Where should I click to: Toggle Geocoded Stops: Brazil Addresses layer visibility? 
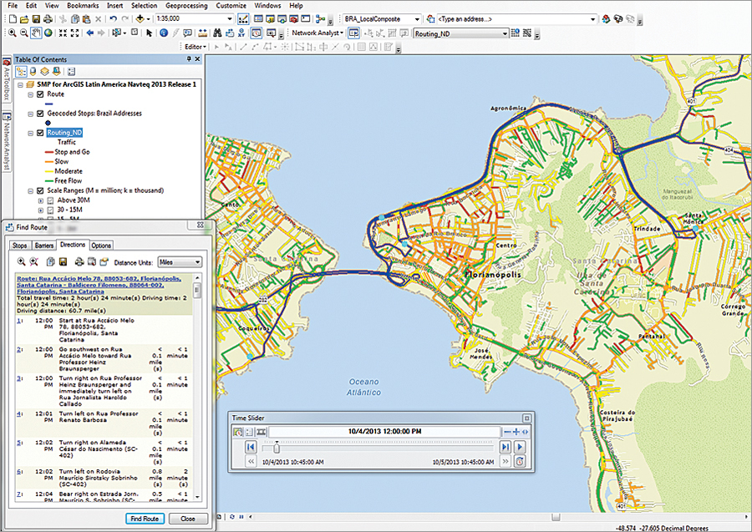click(39, 114)
